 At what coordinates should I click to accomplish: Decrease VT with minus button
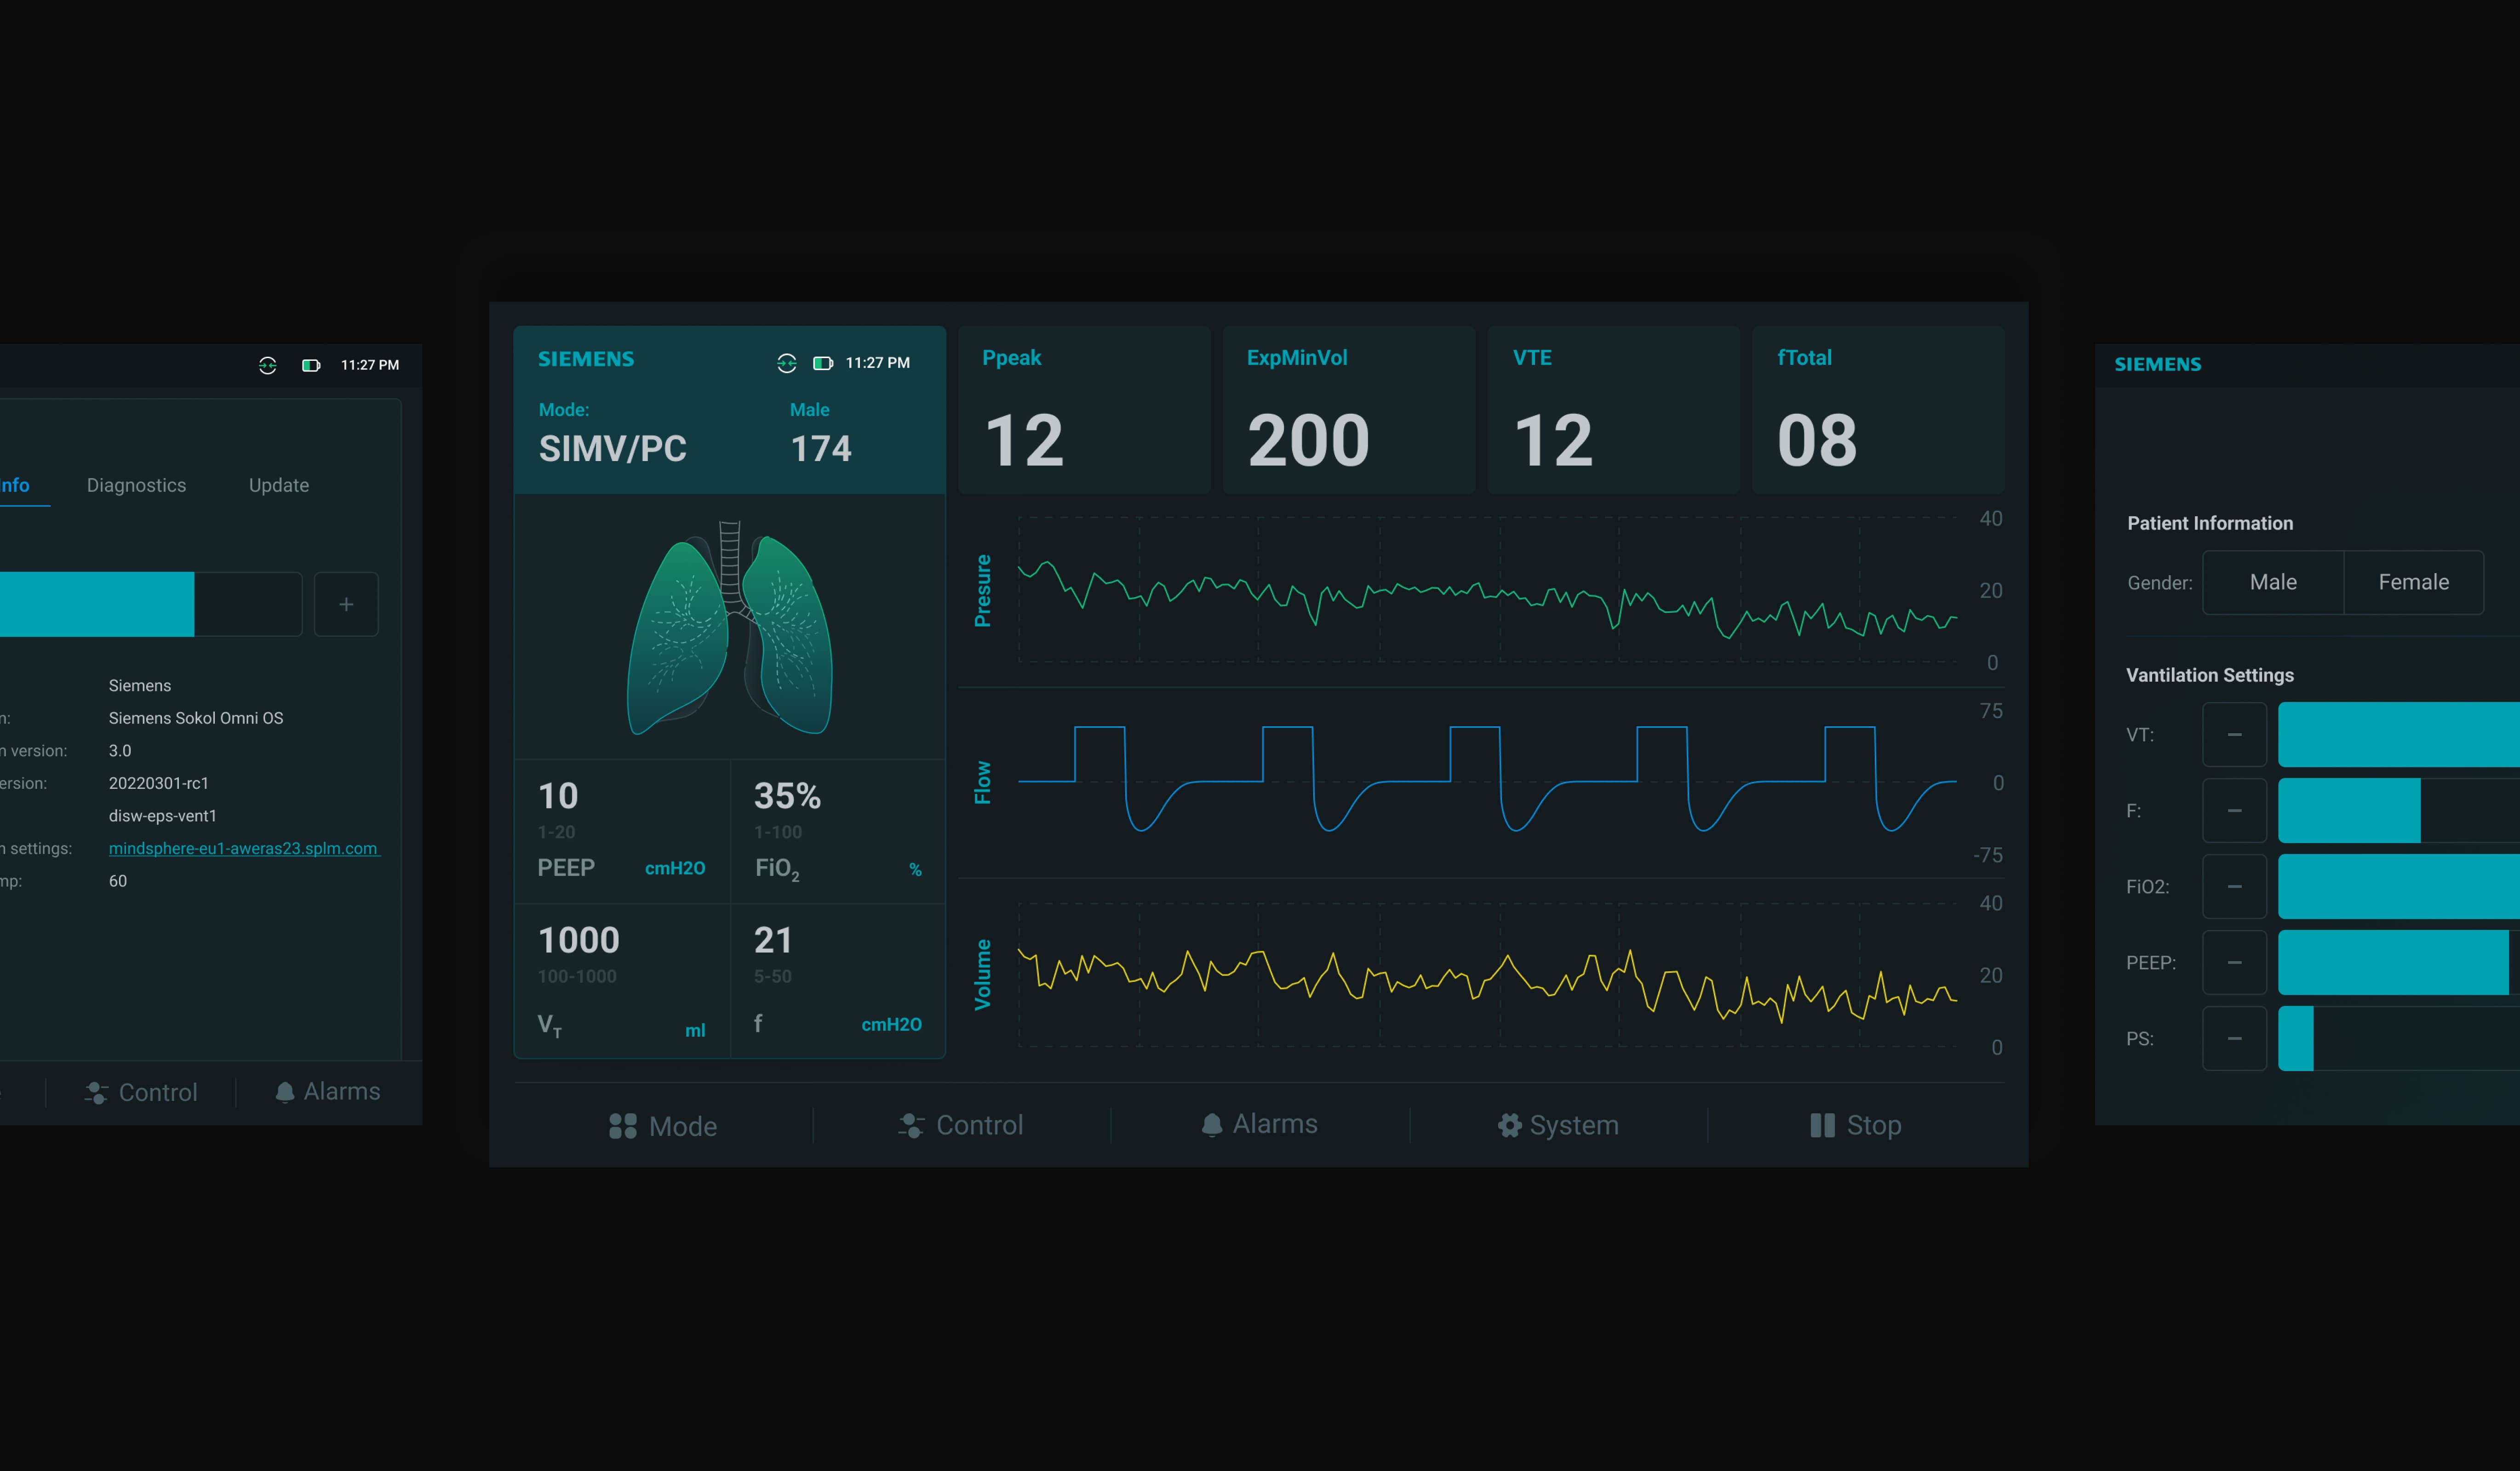coord(2234,735)
